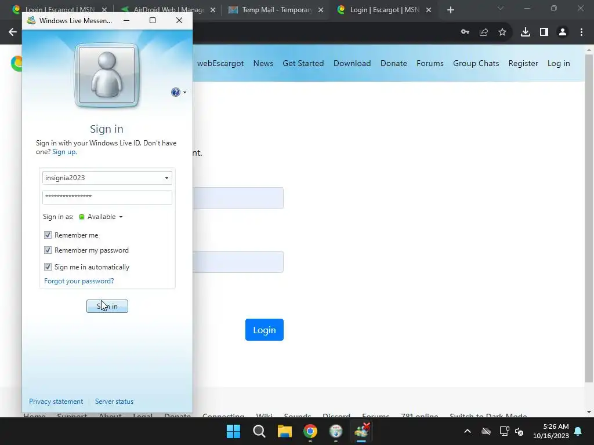The width and height of the screenshot is (594, 445).
Task: Bookmark the page with star icon
Action: (x=502, y=32)
